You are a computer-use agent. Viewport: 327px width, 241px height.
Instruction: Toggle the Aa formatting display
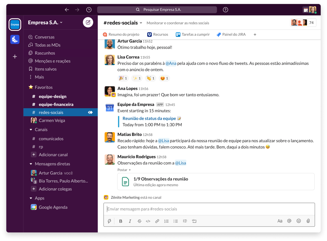(280, 221)
